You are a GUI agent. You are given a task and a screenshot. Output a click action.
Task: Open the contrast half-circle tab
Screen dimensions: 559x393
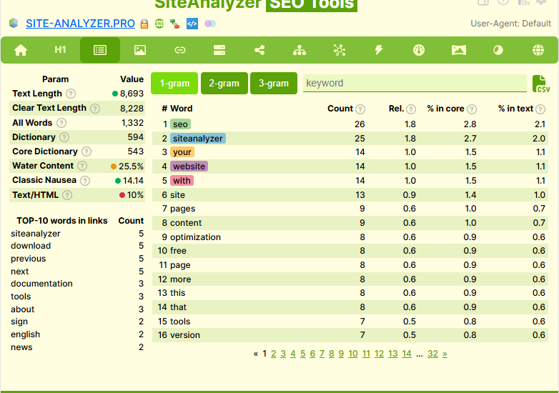coord(498,50)
